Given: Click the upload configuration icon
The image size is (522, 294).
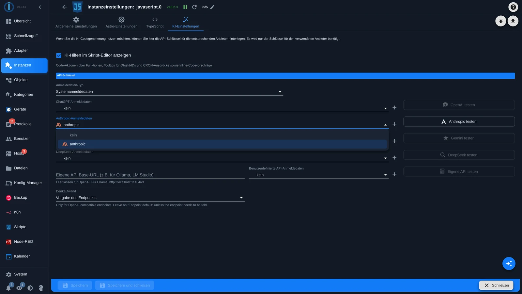Looking at the screenshot, I should [x=501, y=21].
